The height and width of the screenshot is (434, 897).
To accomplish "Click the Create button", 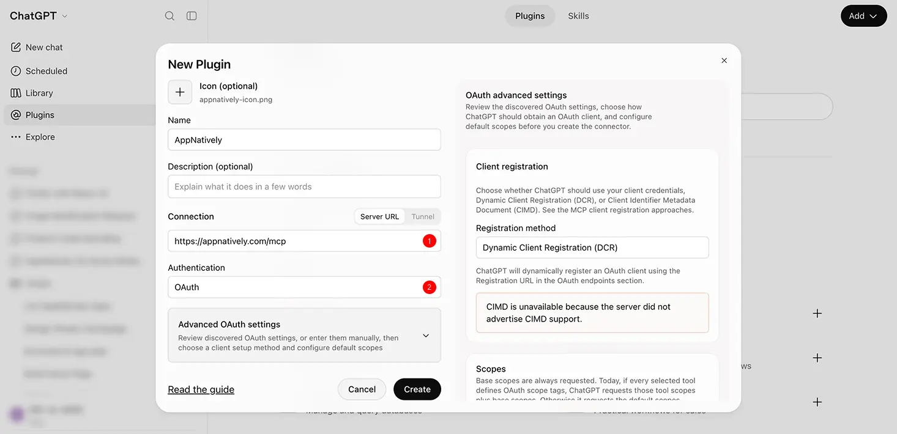I will click(x=417, y=389).
